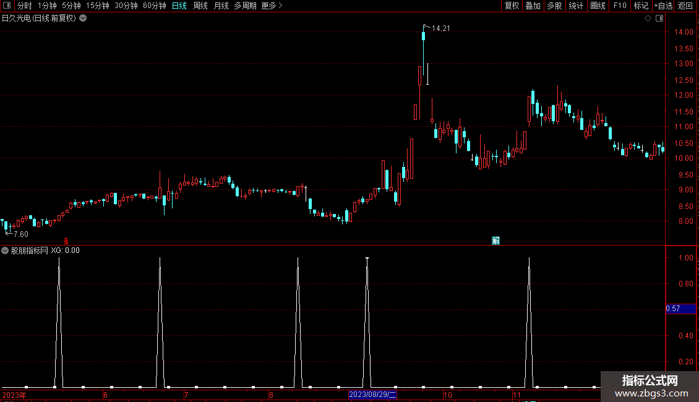Open the 复权 adjustment menu

pos(512,6)
